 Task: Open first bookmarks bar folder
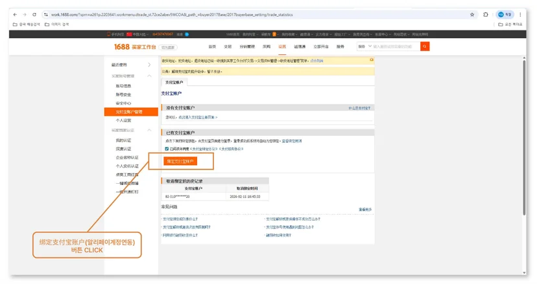[27, 25]
